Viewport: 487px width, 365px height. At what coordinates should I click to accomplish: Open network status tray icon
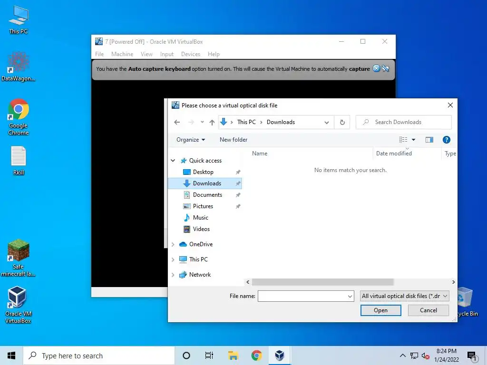pos(414,355)
